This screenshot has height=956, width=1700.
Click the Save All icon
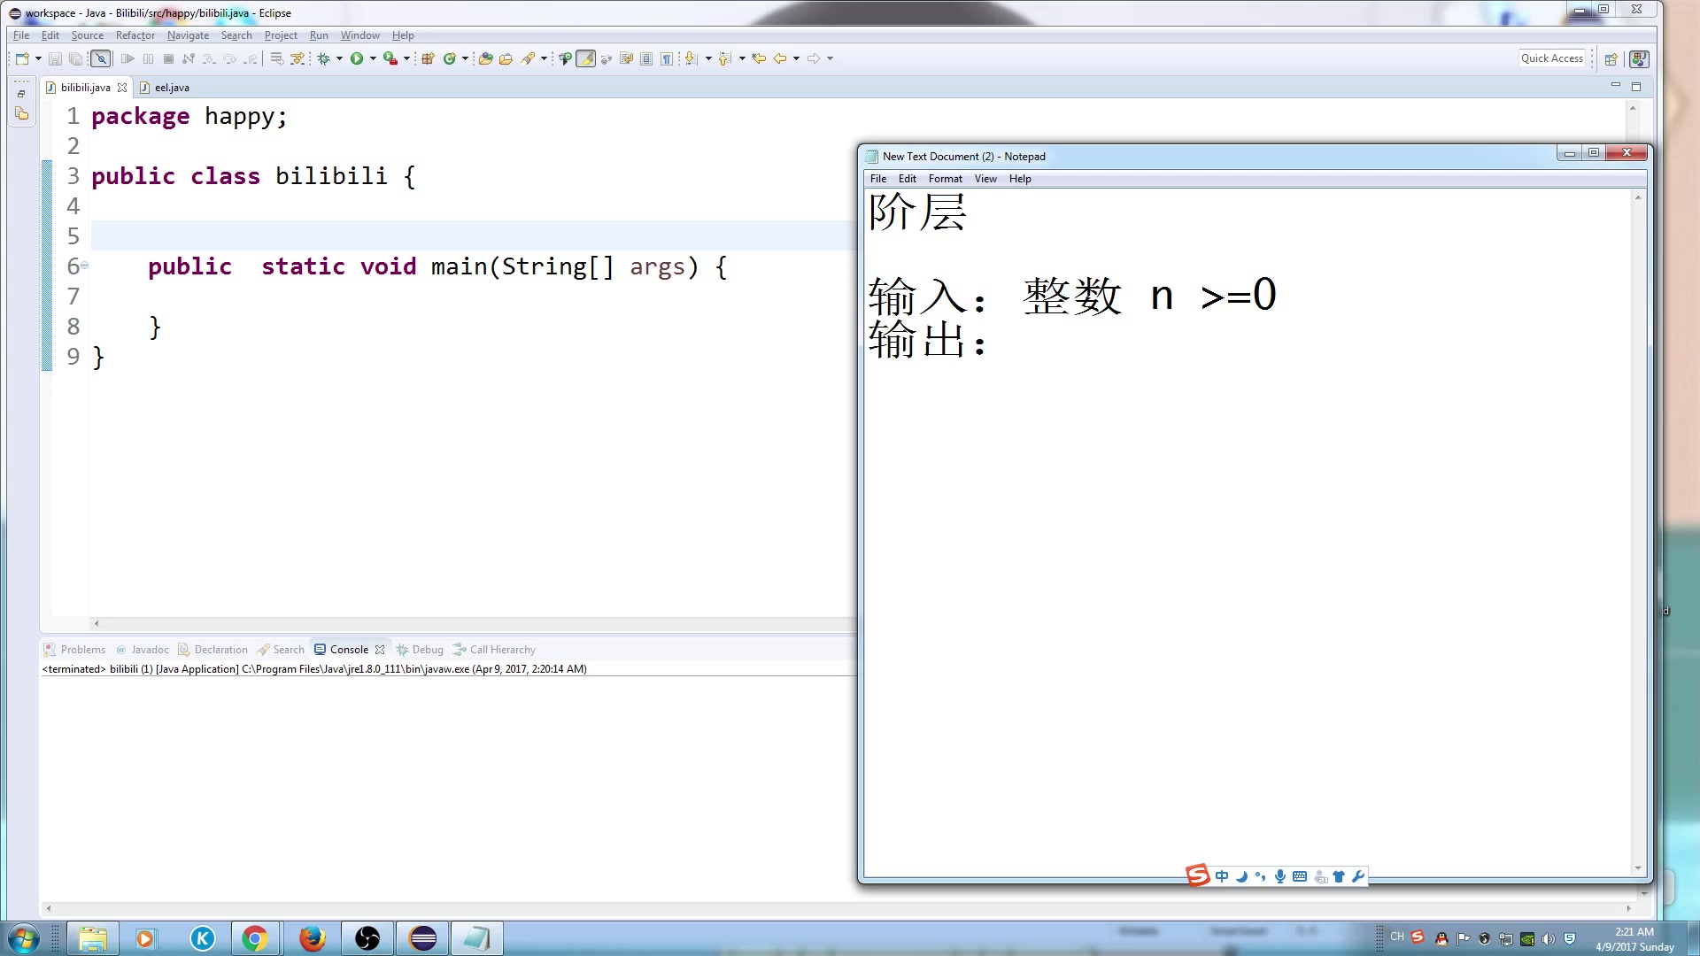[x=76, y=58]
